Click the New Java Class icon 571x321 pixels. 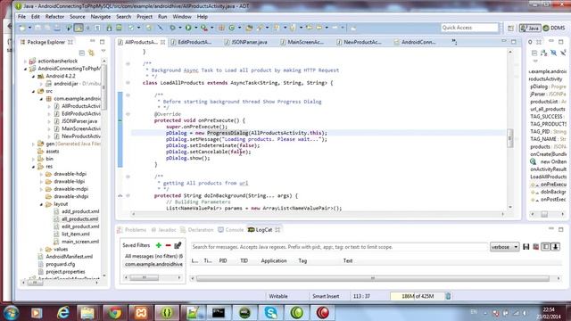point(232,28)
